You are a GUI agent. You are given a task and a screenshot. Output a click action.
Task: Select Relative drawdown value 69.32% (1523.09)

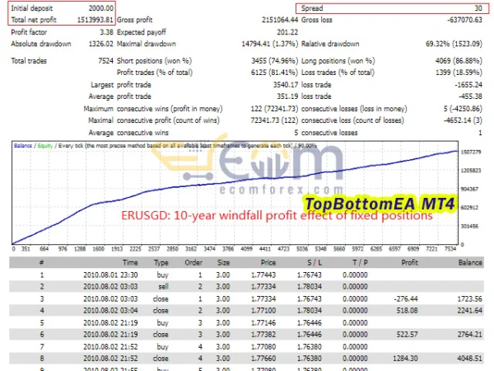click(454, 44)
